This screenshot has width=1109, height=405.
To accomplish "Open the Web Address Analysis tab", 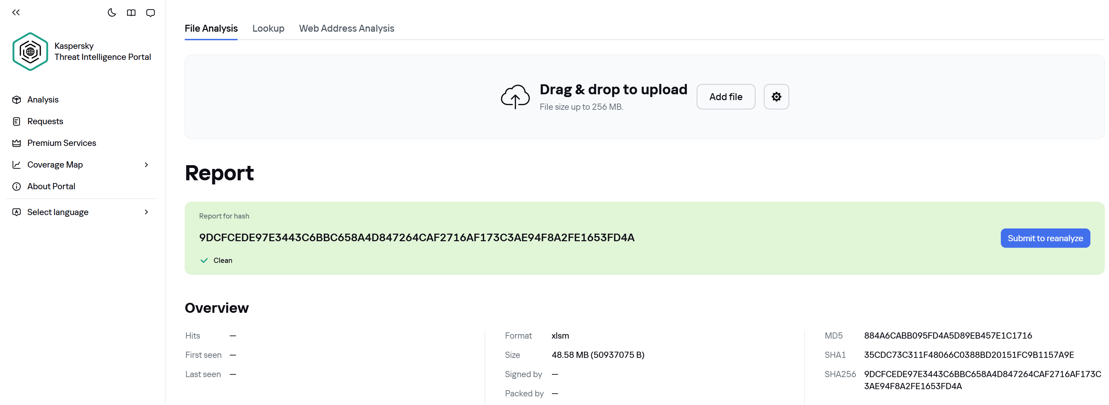I will [347, 28].
